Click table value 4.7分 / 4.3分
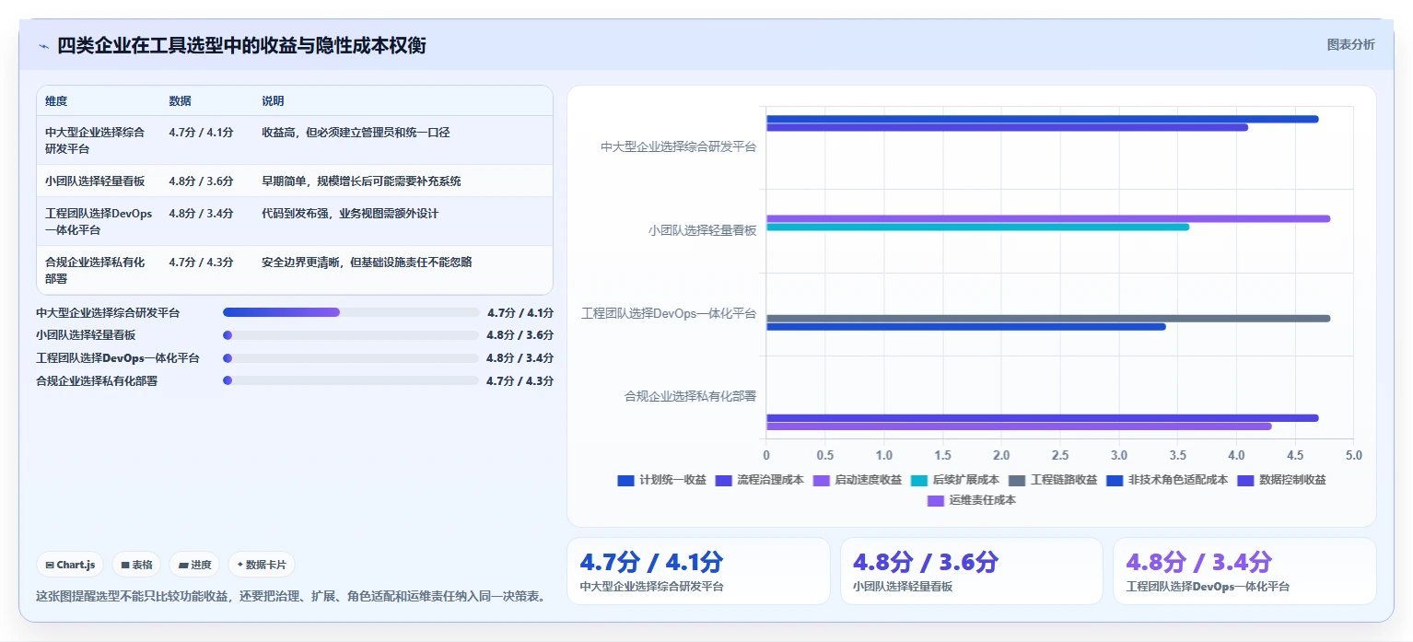1413x642 pixels. tap(201, 263)
